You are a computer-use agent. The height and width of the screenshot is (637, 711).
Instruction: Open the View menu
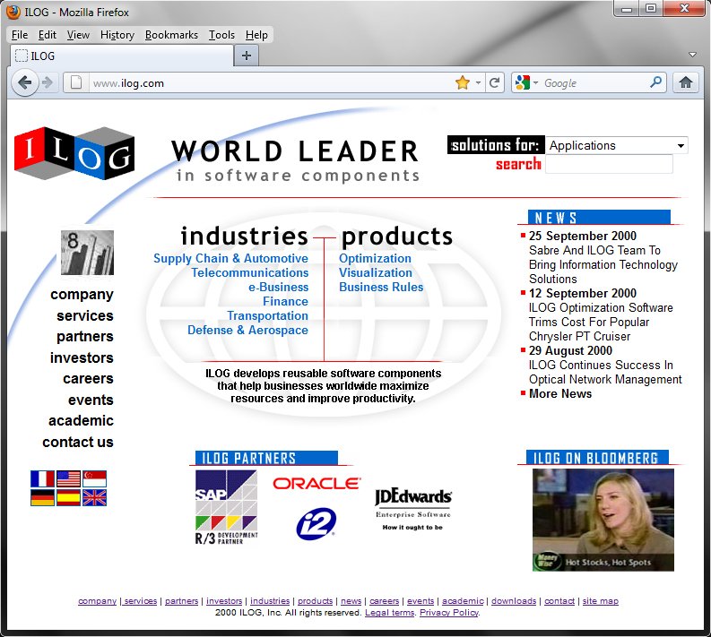78,35
